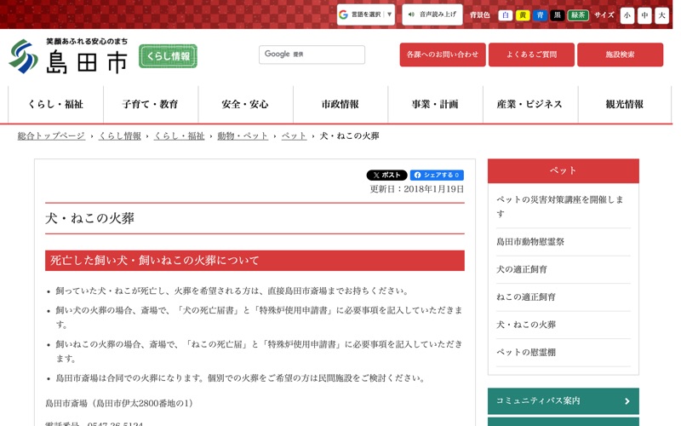The width and height of the screenshot is (681, 426).
Task: Click the 背景色 label in the header
Action: (479, 15)
